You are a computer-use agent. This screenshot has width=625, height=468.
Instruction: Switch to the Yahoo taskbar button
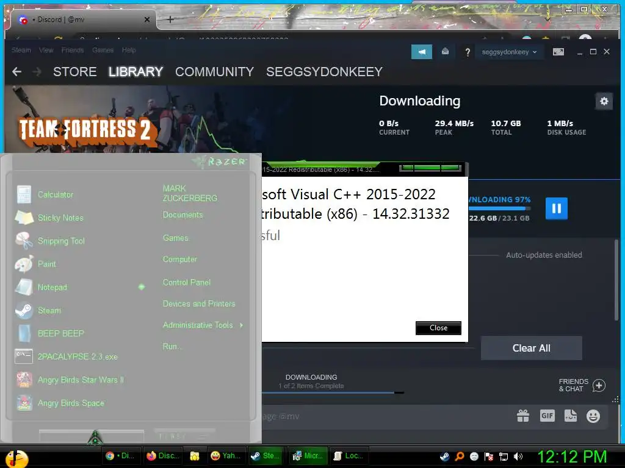226,456
